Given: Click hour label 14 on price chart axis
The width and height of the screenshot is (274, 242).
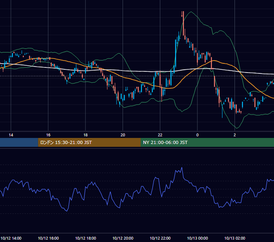Looking at the screenshot, I should point(11,135).
